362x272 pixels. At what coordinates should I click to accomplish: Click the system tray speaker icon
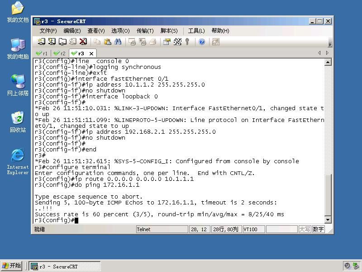tap(347, 266)
